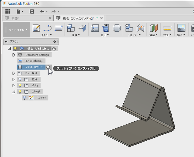The width and height of the screenshot is (194, 157).
Task: Toggle visibility bulb of ボディ folder
Action: coord(20,85)
